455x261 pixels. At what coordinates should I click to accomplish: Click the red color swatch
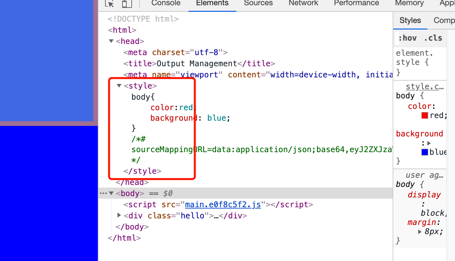coord(425,115)
